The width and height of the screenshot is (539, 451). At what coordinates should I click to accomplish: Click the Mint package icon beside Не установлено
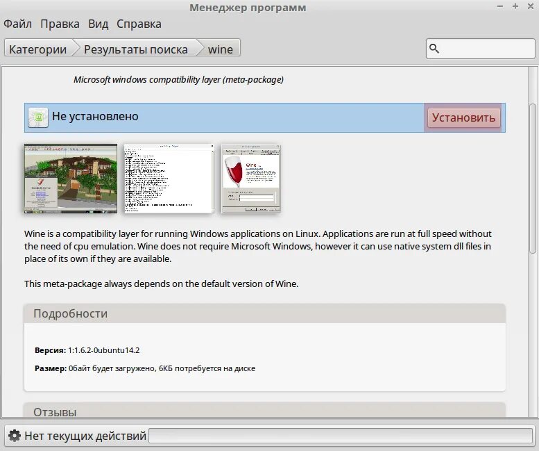pos(38,117)
